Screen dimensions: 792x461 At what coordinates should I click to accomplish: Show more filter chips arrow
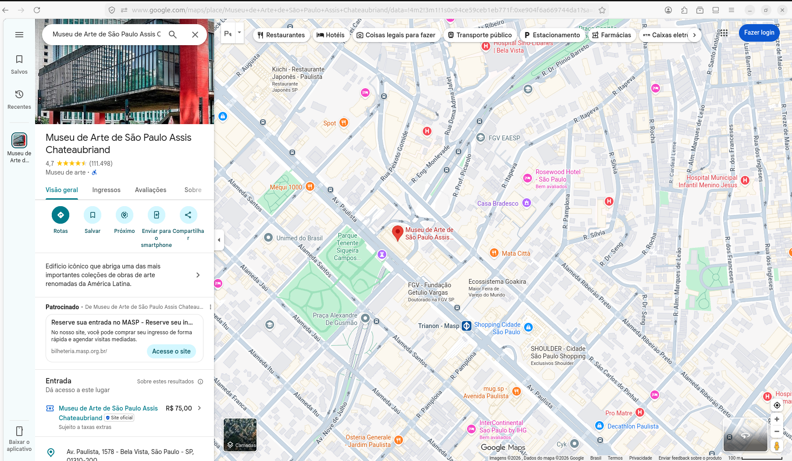pyautogui.click(x=694, y=35)
